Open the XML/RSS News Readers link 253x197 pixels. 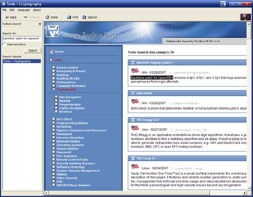[73, 185]
